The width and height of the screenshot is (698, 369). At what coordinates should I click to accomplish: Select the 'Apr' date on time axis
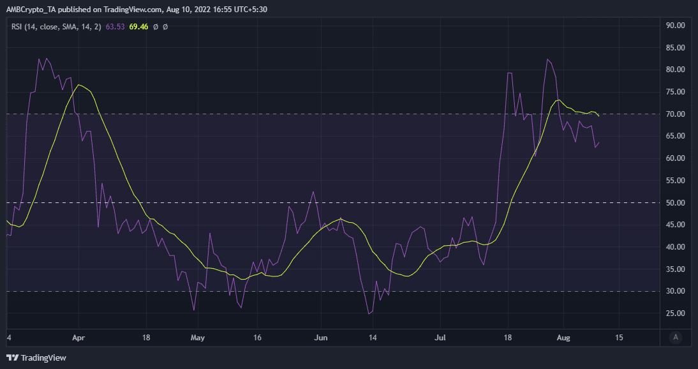point(78,336)
